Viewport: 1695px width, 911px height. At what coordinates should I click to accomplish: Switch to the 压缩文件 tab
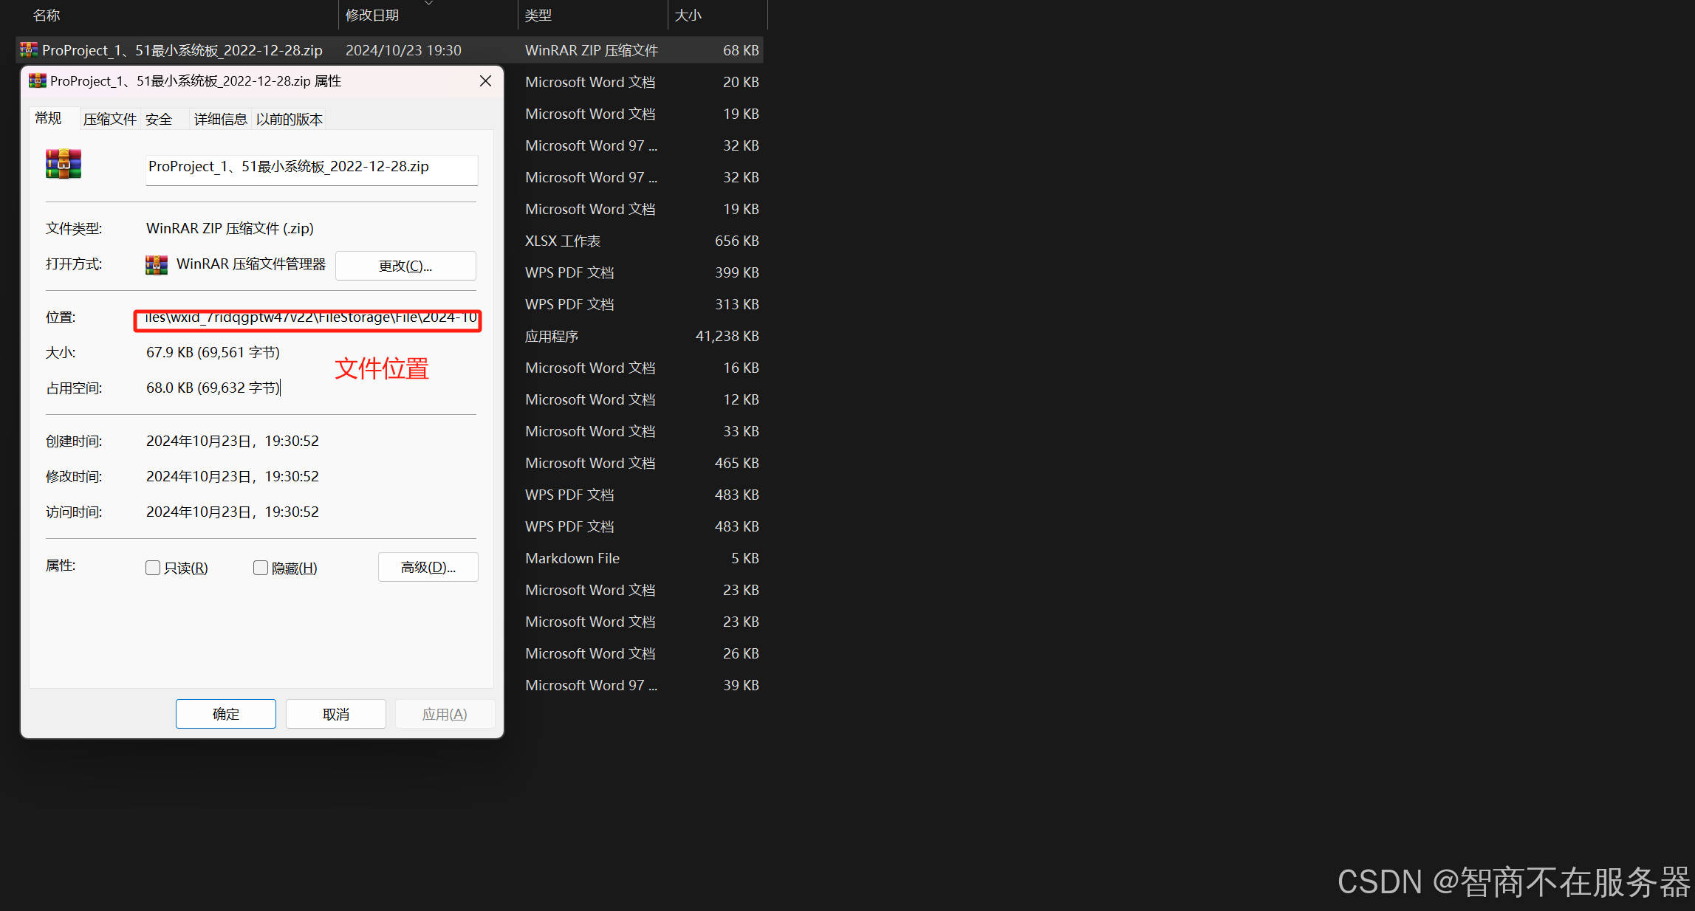pyautogui.click(x=109, y=119)
